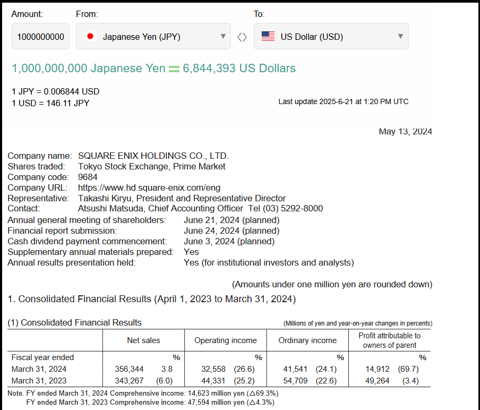Click operating income value '32,558'
The height and width of the screenshot is (410, 480).
213,369
